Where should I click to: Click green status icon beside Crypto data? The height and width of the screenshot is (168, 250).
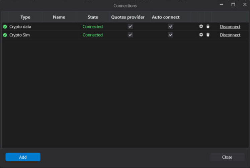(5, 26)
